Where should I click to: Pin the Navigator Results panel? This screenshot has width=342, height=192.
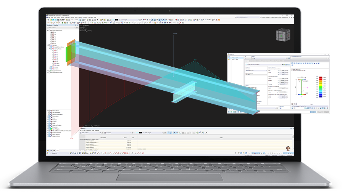click(76, 25)
